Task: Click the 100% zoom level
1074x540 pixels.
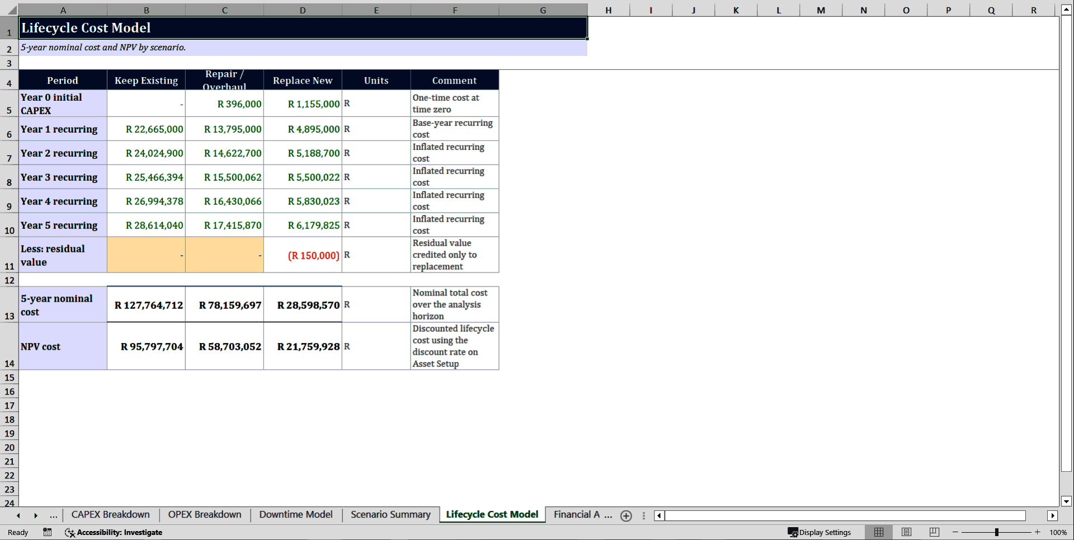Action: tap(1058, 532)
